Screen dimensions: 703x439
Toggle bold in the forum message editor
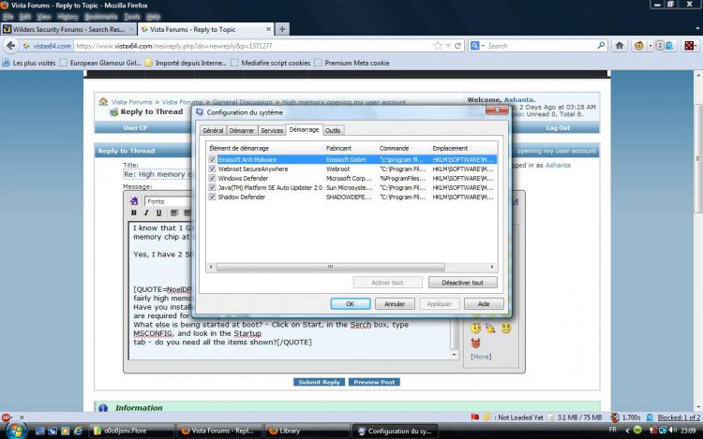click(133, 212)
